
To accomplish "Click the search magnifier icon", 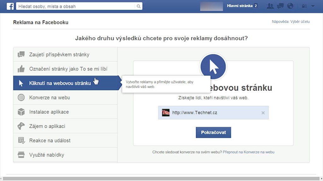I will coord(138,6).
